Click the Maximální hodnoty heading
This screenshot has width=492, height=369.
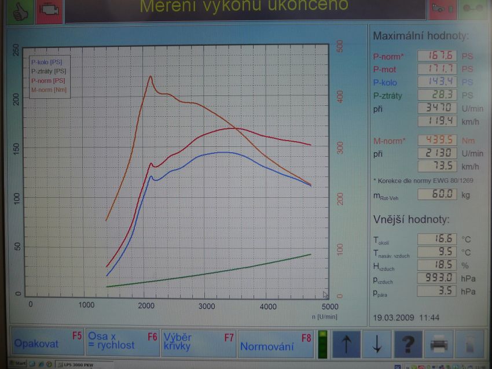421,36
